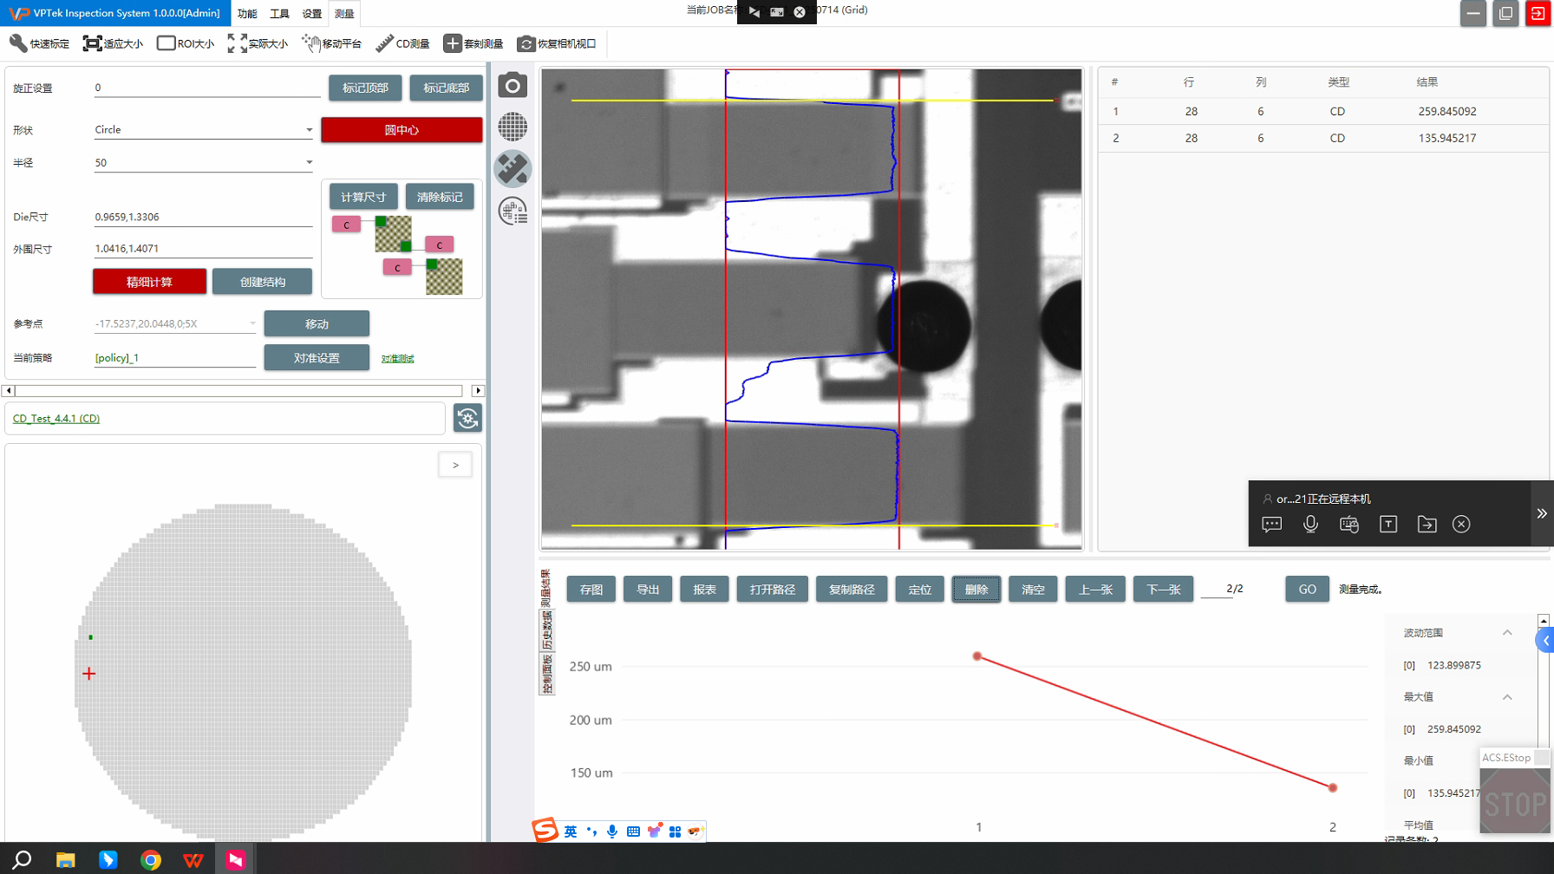
Task: Click the camera capture icon
Action: [x=513, y=86]
